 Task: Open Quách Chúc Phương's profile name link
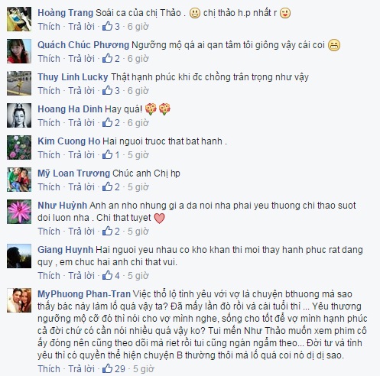click(x=83, y=45)
